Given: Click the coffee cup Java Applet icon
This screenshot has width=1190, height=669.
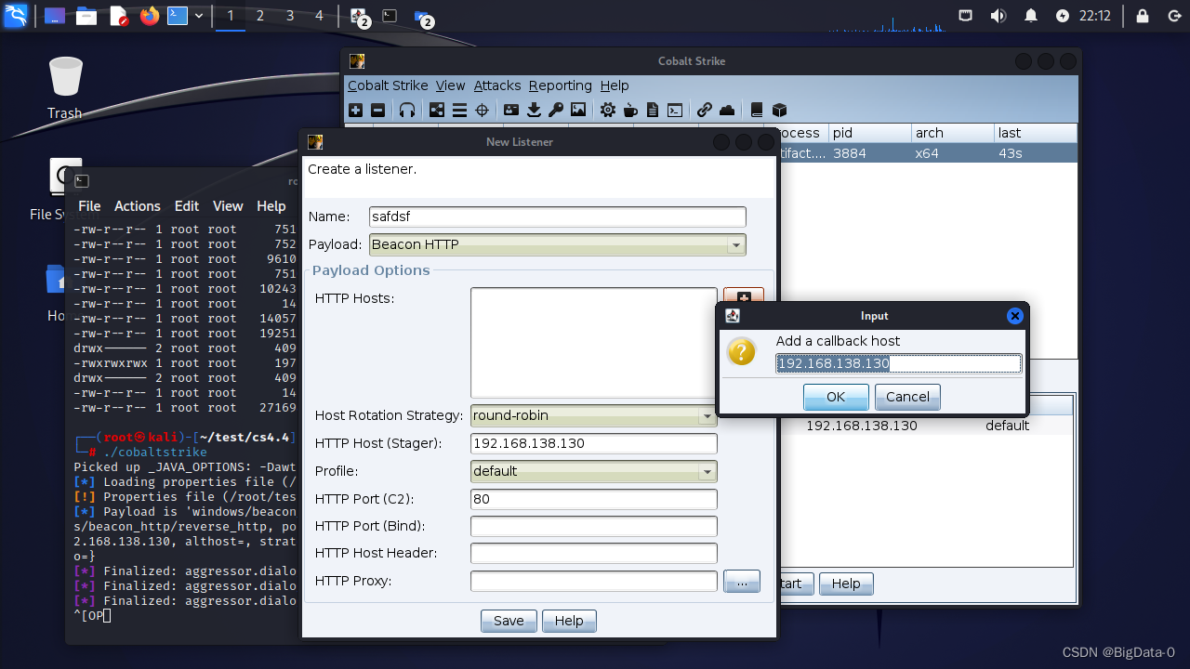Looking at the screenshot, I should (x=630, y=110).
